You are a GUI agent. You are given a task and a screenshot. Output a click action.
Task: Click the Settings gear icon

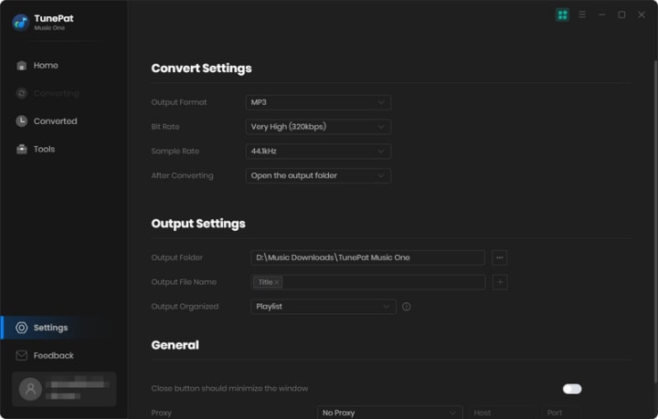pyautogui.click(x=21, y=328)
